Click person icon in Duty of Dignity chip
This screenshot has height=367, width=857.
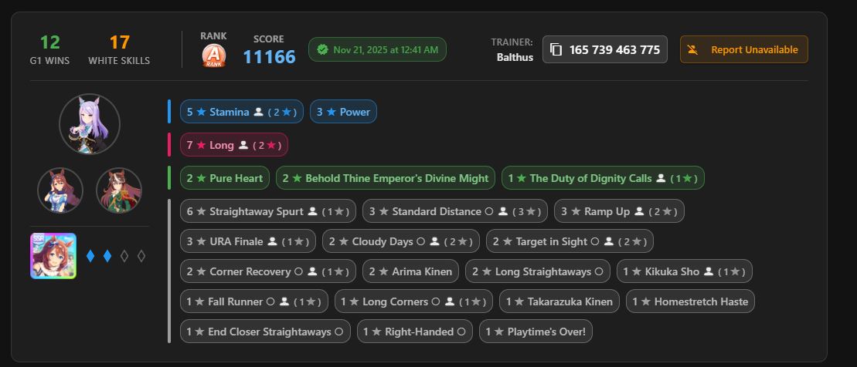pos(661,178)
